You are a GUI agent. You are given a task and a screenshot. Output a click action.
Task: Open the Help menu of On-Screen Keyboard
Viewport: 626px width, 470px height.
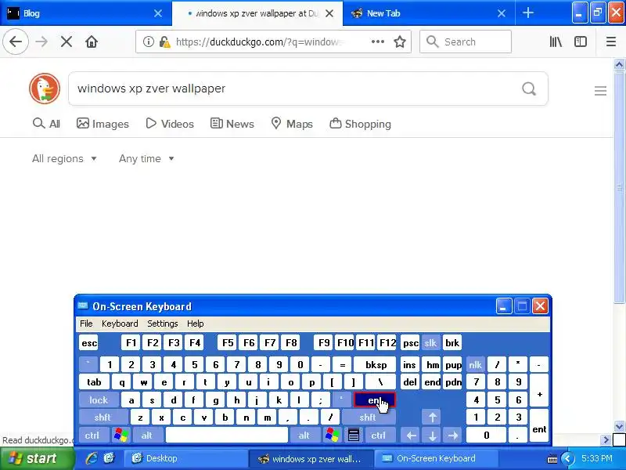(195, 324)
